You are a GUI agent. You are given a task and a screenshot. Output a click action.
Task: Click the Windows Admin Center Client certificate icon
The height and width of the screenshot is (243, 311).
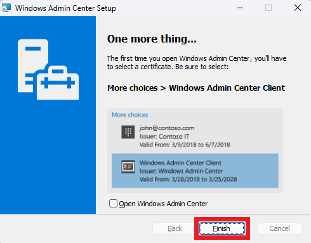pyautogui.click(x=128, y=167)
